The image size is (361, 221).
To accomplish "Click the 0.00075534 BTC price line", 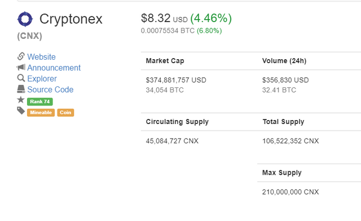I will pyautogui.click(x=168, y=30).
